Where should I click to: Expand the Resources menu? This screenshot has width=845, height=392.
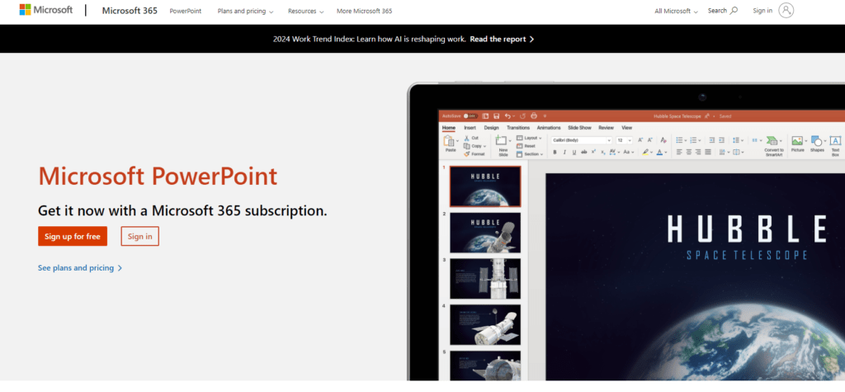tap(305, 12)
